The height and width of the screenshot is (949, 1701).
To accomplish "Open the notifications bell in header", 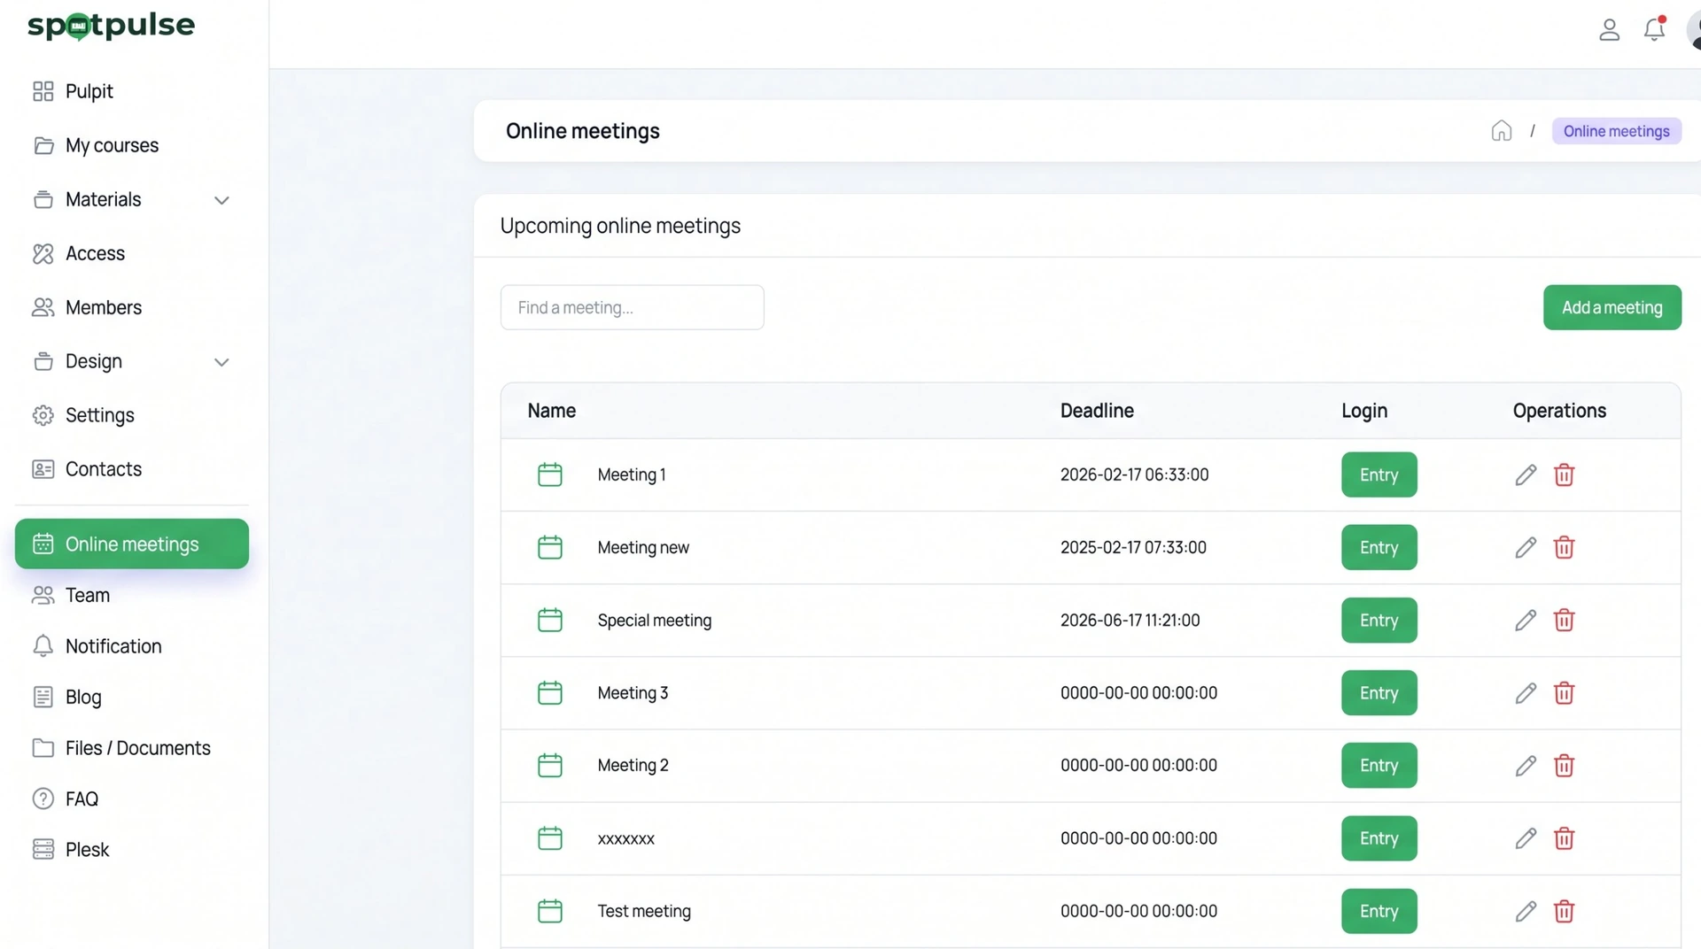I will [1654, 29].
